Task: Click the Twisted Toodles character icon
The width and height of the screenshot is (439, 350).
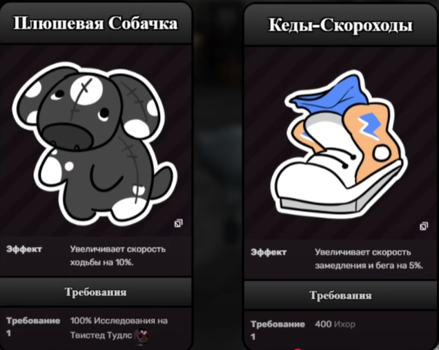Action: (x=142, y=336)
